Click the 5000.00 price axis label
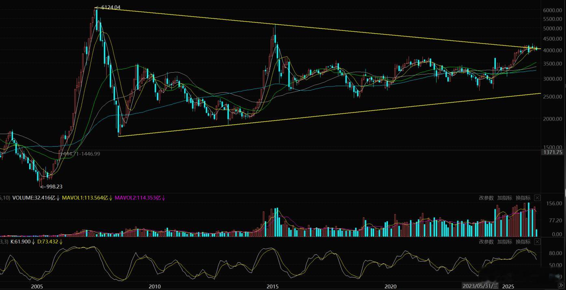 point(553,28)
